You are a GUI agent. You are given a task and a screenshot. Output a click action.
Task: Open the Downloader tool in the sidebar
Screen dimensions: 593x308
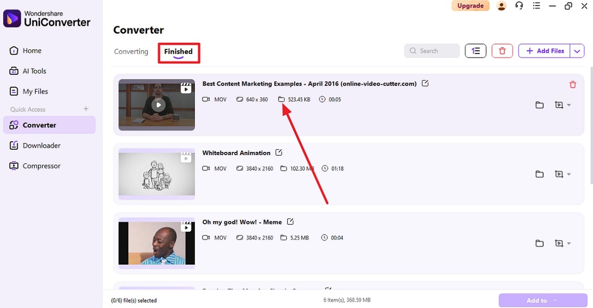[41, 145]
